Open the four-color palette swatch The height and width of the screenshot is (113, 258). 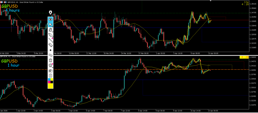(50, 81)
